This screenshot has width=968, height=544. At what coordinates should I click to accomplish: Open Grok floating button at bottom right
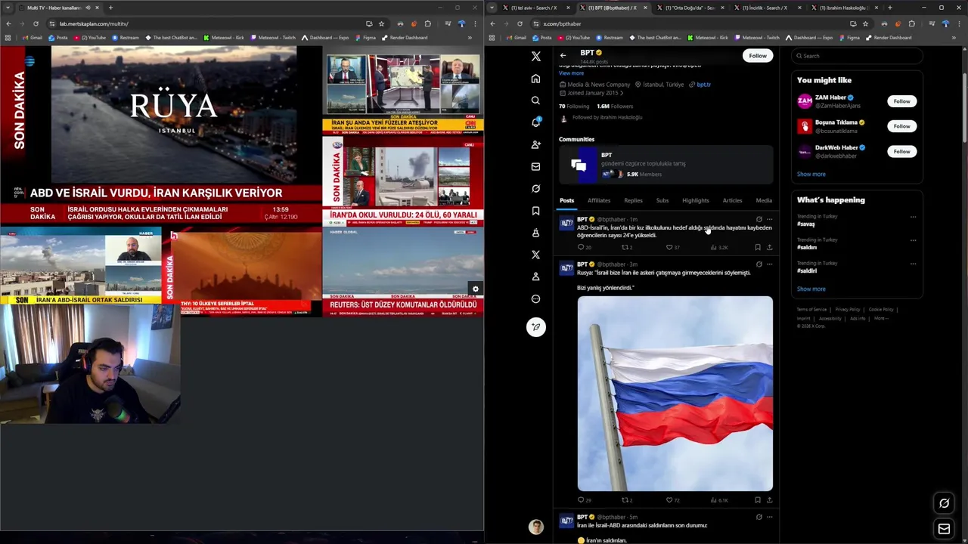(x=944, y=503)
